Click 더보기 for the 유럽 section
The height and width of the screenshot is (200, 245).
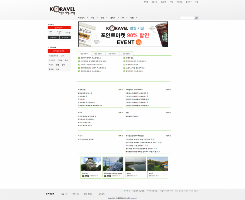[x=168, y=113]
